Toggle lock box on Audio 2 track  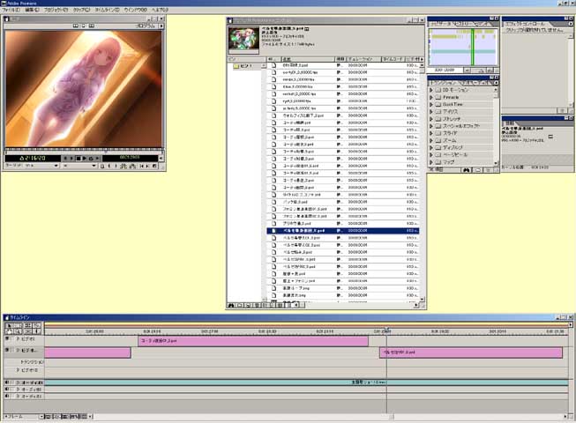[13, 390]
